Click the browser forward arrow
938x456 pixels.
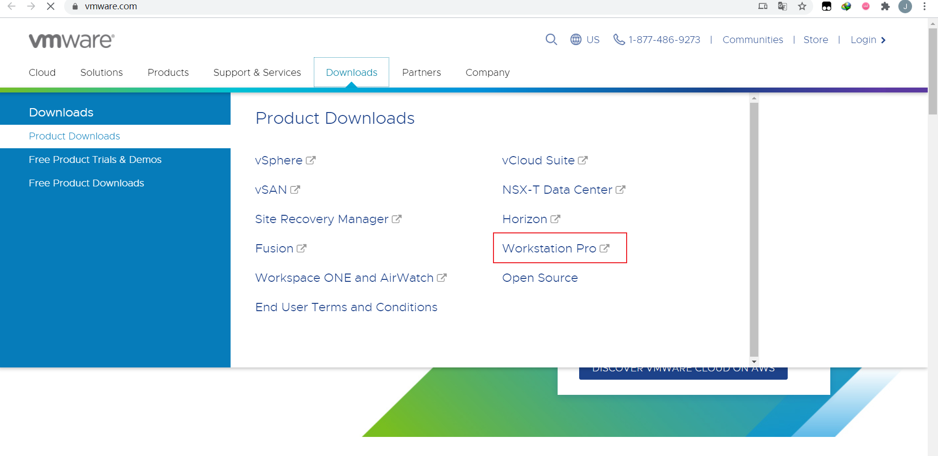tap(31, 6)
